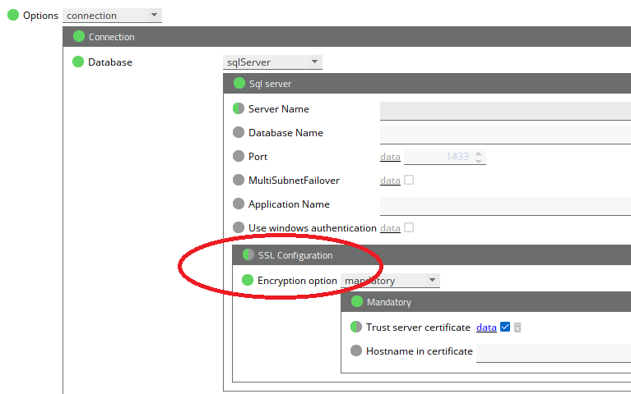This screenshot has height=394, width=631.
Task: Open the Database sqlServer dropdown
Action: click(x=272, y=62)
